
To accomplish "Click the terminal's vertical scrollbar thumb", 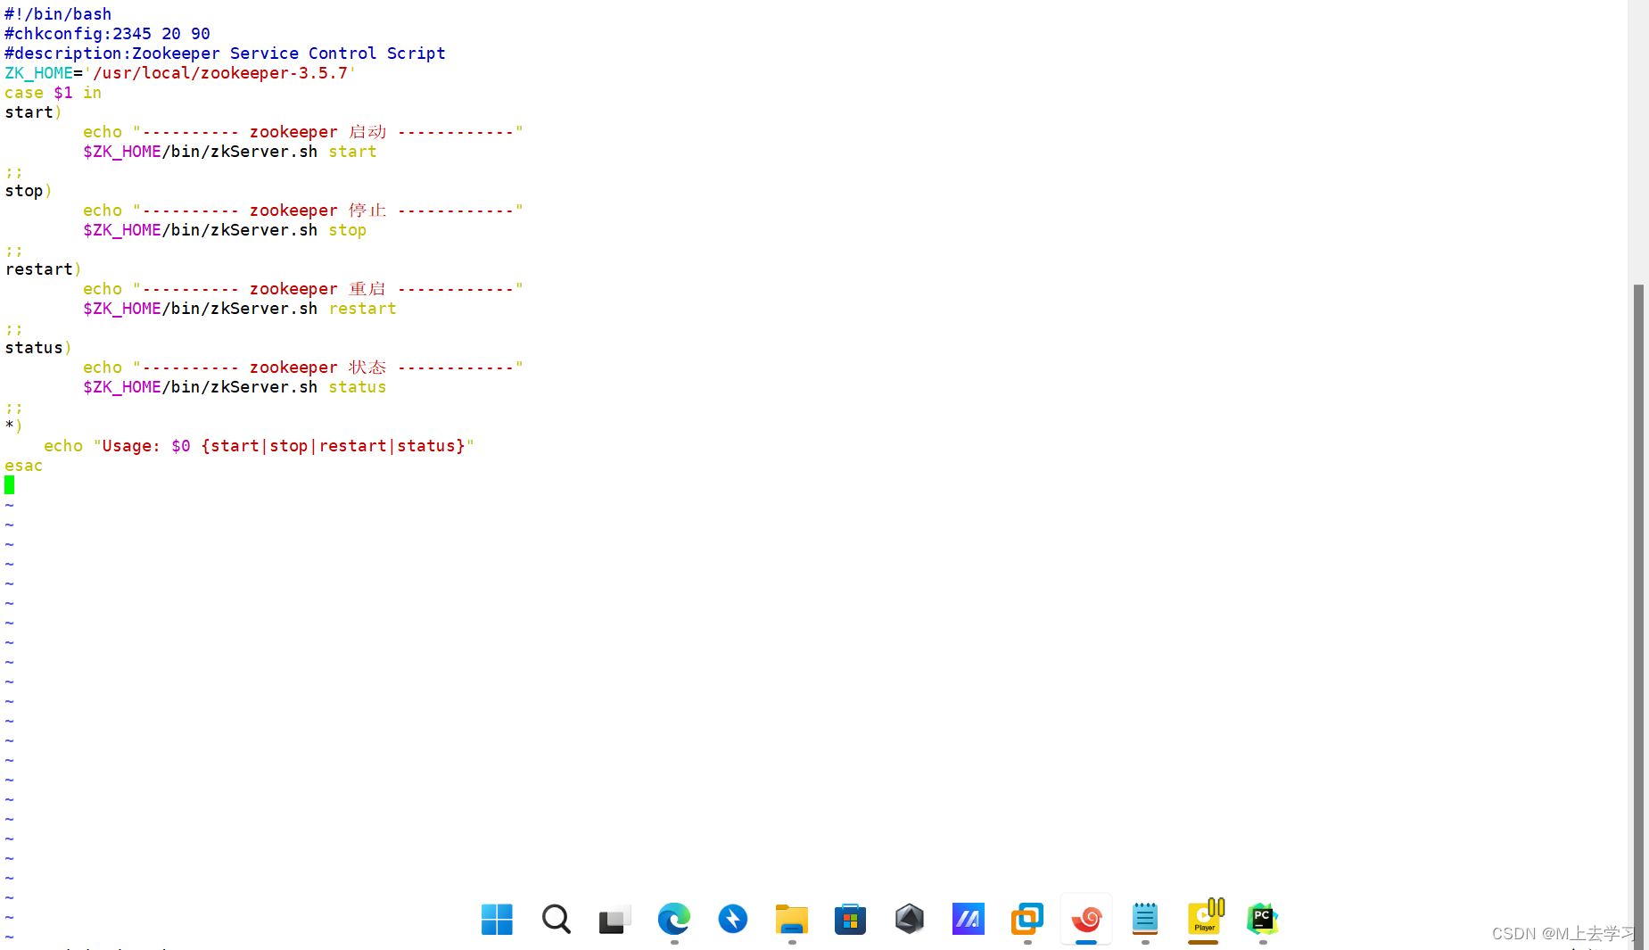I will 1638,615.
